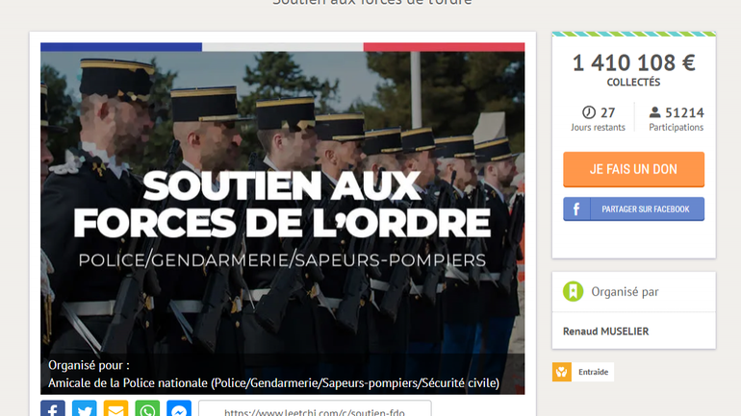Select the leetchi.com campaign URL field

315,410
